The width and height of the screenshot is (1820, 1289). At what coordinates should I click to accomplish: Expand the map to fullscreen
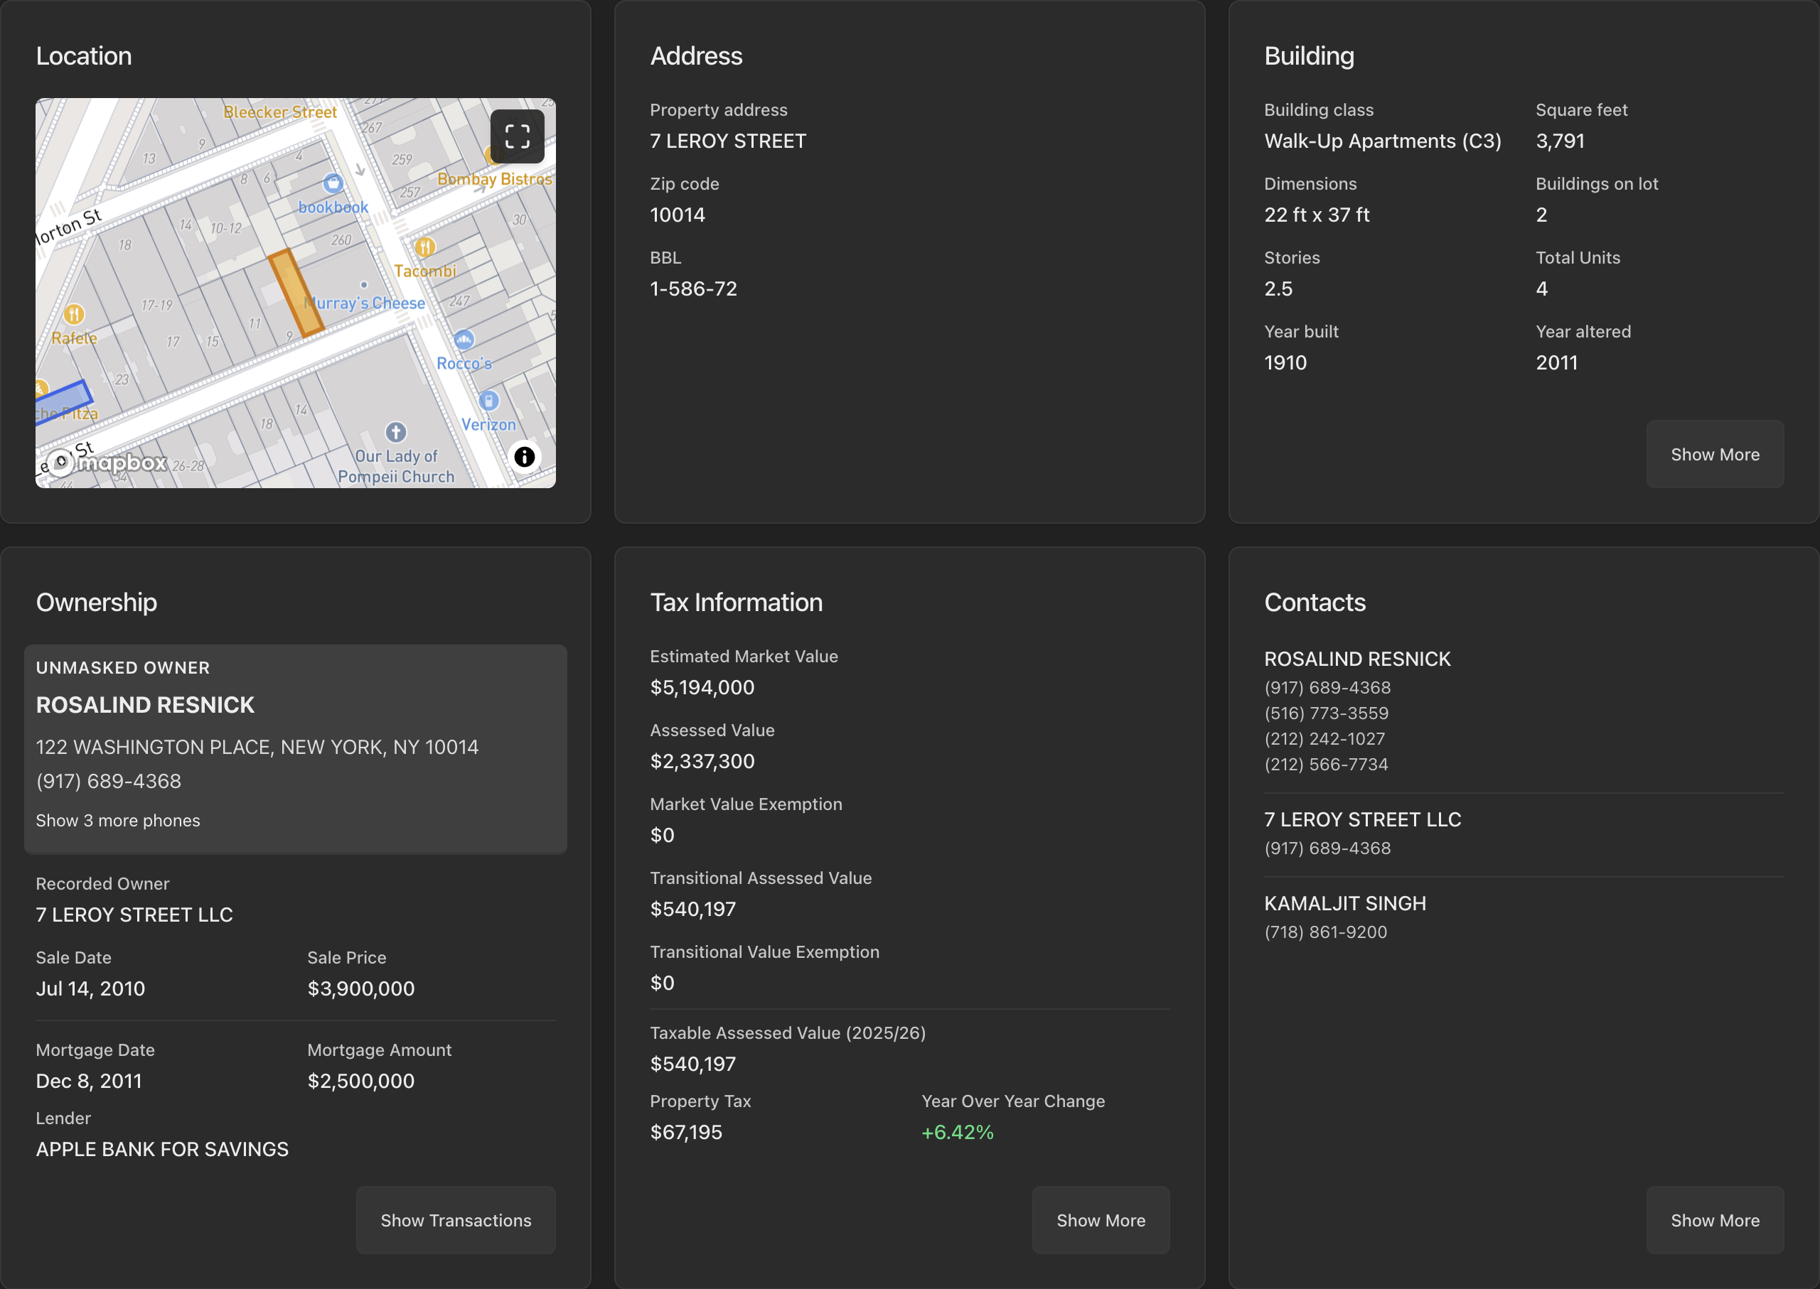pos(517,136)
